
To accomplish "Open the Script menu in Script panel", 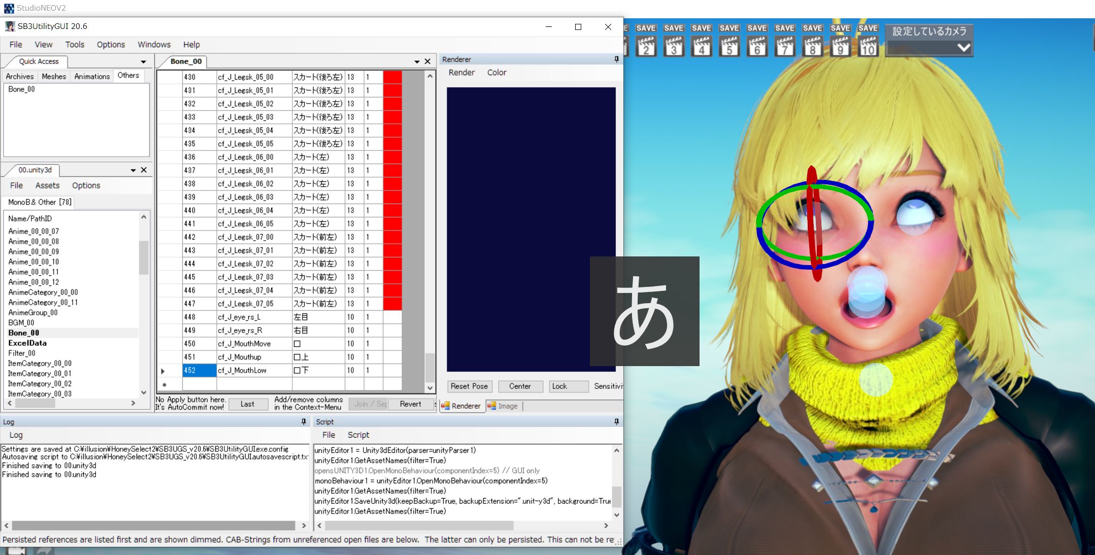I will 358,435.
